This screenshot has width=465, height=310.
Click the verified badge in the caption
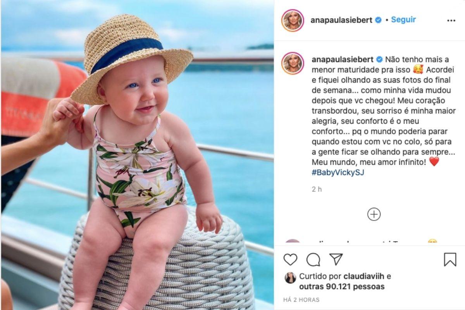(x=379, y=59)
